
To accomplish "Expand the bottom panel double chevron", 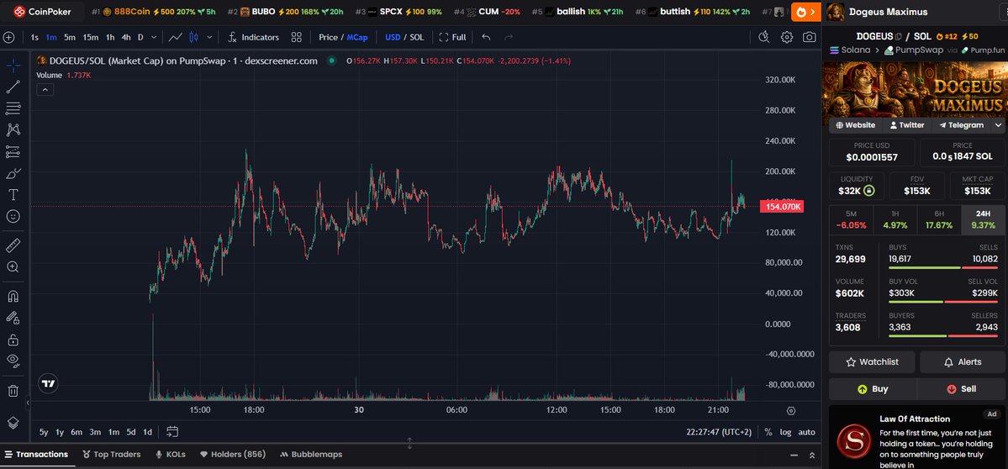I will (812, 455).
